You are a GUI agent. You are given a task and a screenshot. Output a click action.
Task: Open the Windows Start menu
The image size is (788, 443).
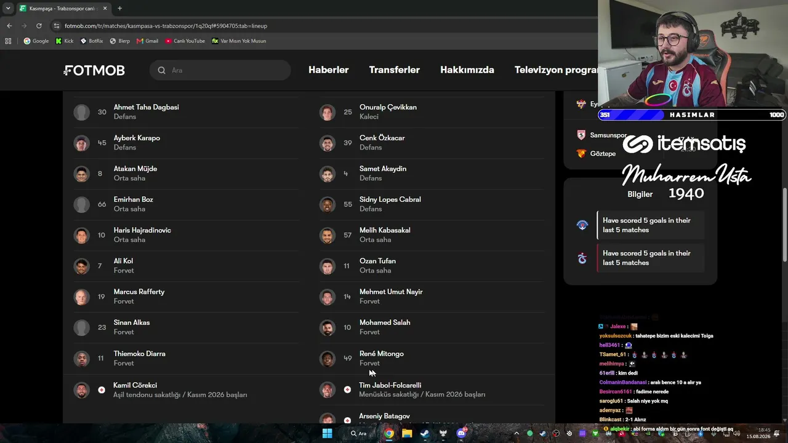tap(328, 433)
